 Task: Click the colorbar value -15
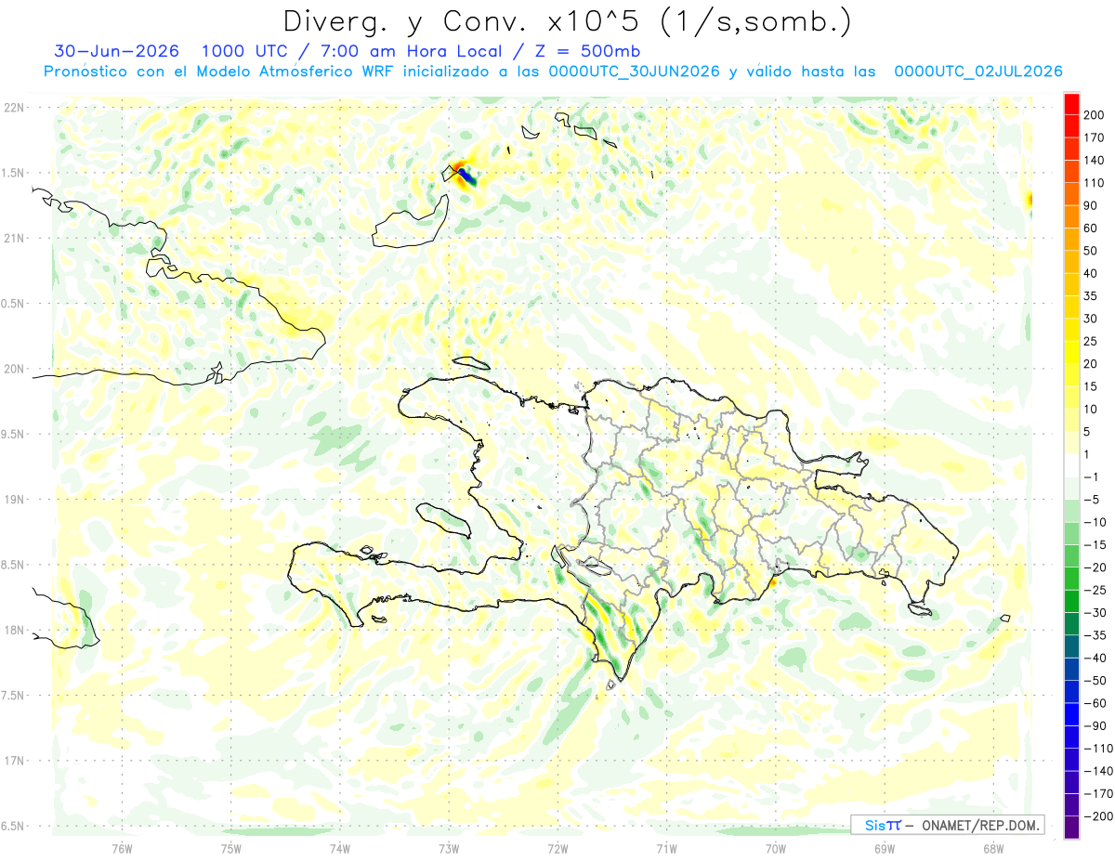tap(1094, 545)
